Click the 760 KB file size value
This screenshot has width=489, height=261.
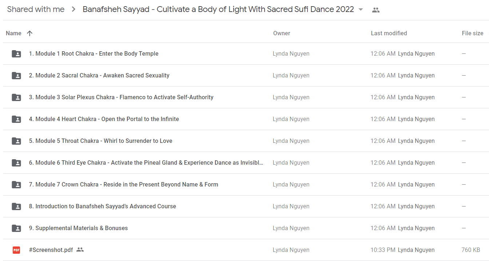pyautogui.click(x=471, y=250)
